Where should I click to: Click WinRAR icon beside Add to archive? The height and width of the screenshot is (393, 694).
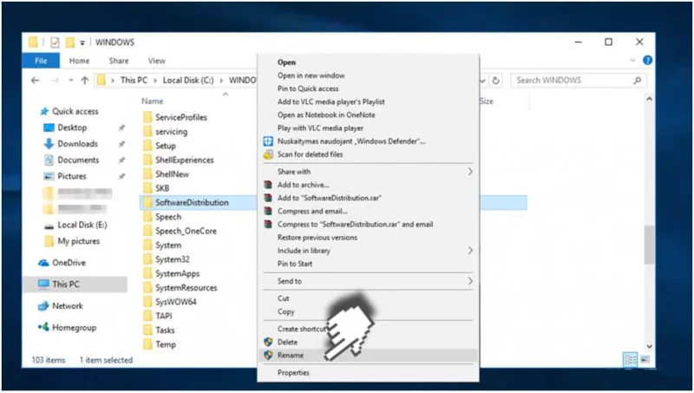click(268, 185)
